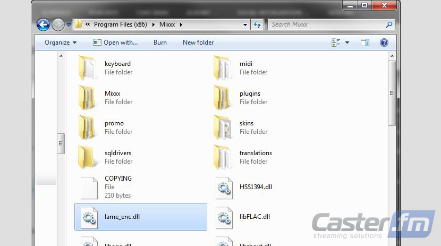Click the file list scrollbar up arrow
The height and width of the screenshot is (246, 441).
pos(392,56)
